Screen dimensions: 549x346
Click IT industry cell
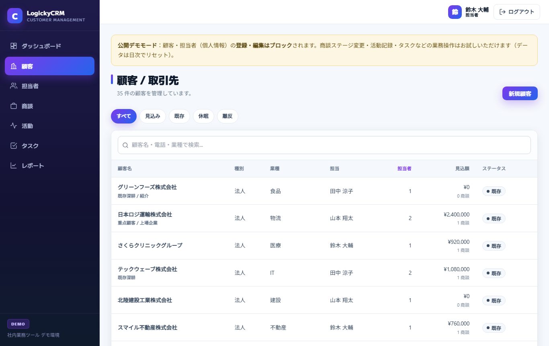pos(272,273)
